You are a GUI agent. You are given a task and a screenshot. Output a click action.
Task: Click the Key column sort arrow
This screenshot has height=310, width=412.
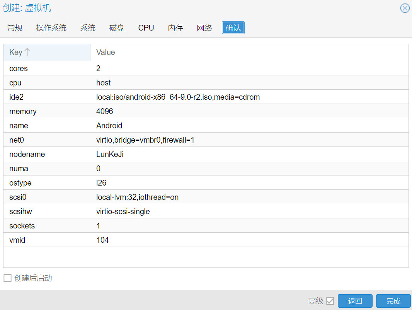click(x=27, y=52)
